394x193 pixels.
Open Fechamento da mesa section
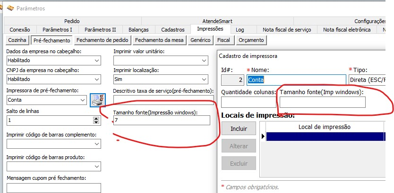tap(160, 40)
